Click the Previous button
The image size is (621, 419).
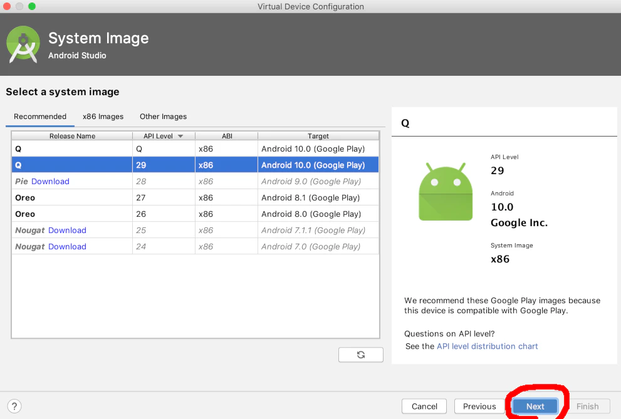(x=479, y=406)
